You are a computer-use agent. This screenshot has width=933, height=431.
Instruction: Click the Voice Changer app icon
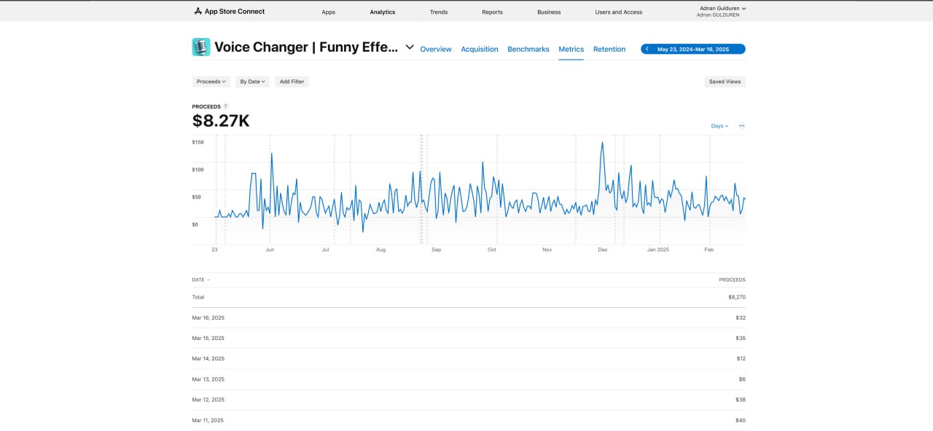(201, 47)
